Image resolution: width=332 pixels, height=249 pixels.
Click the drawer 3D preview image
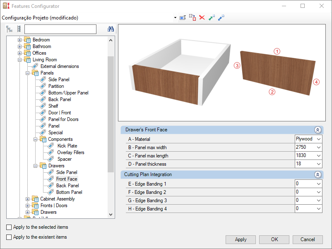(x=222, y=73)
